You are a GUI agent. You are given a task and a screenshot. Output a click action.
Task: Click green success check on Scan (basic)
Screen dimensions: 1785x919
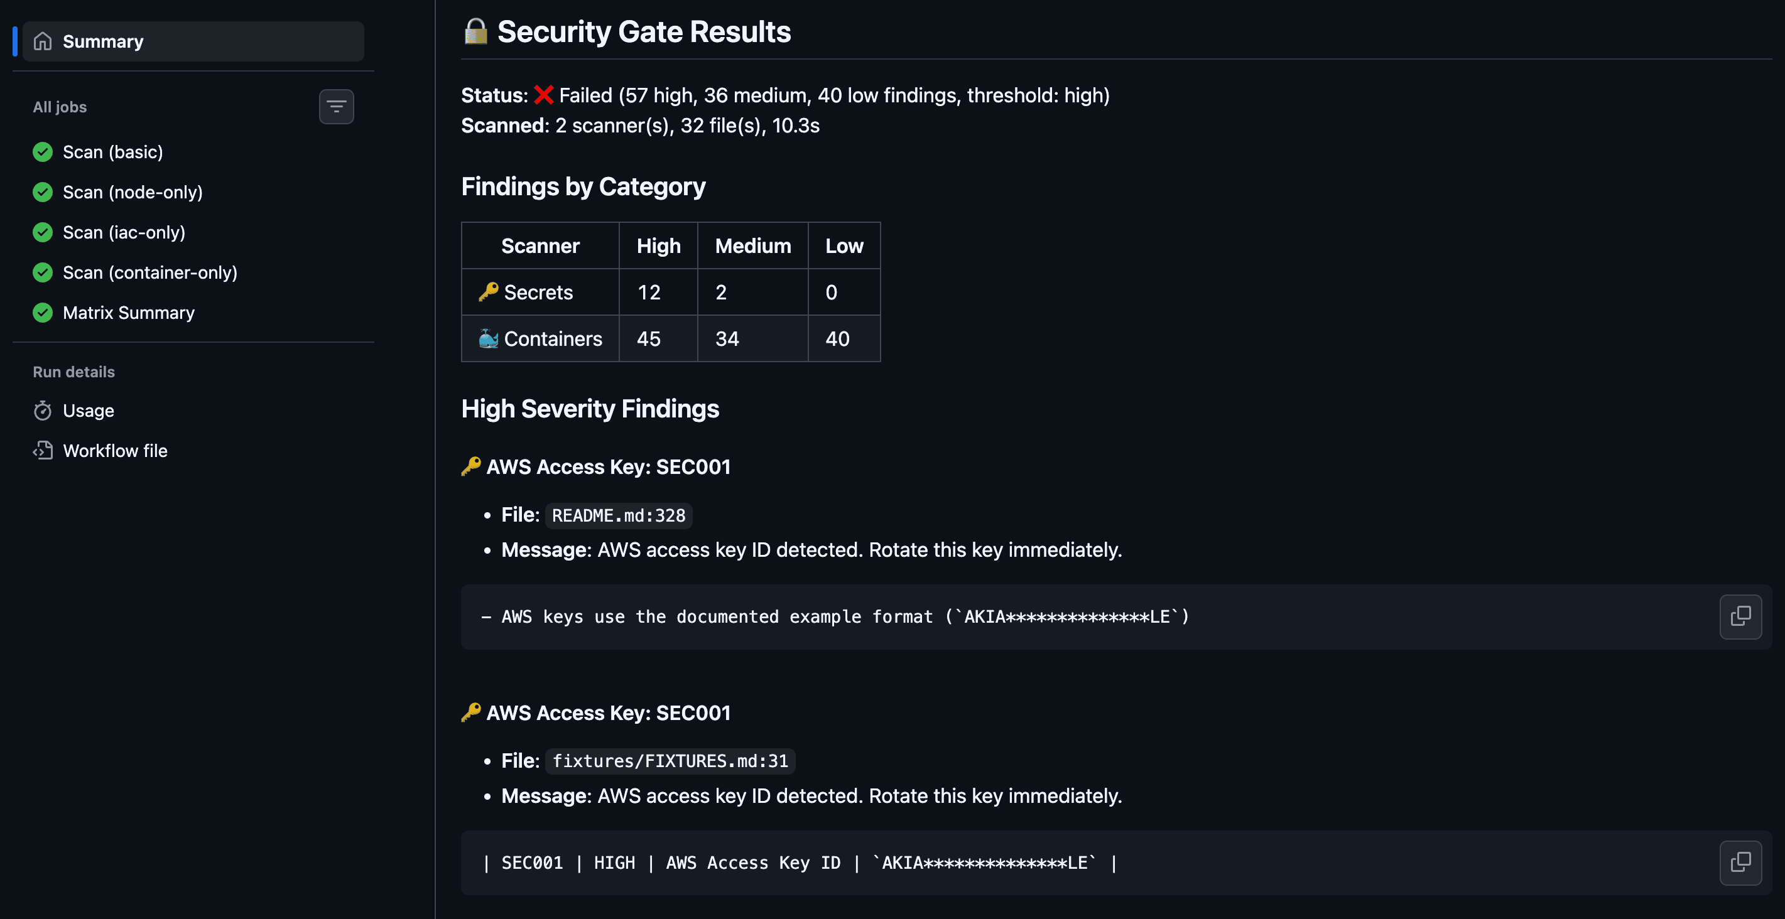[x=41, y=152]
